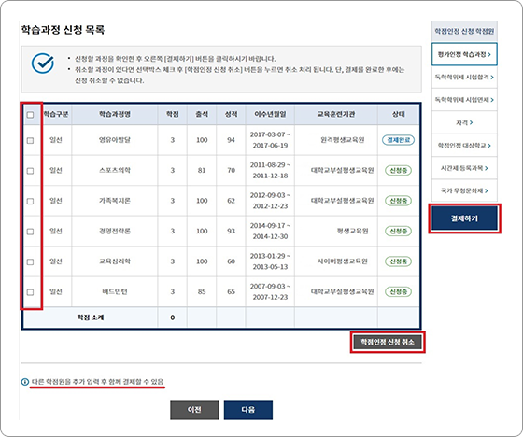Expand the 자격 chevron in the sidebar
Viewport: 523px width, 437px height.
pos(471,122)
